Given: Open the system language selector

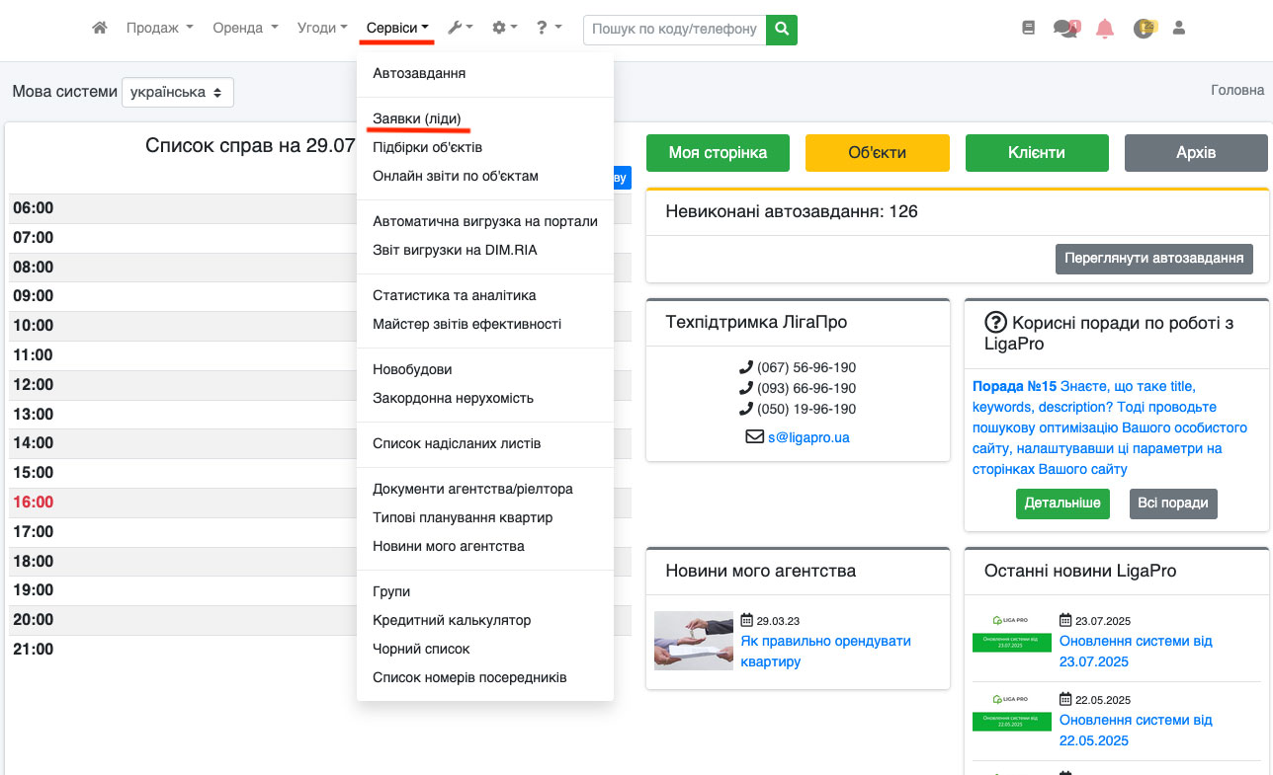Looking at the screenshot, I should tap(178, 92).
